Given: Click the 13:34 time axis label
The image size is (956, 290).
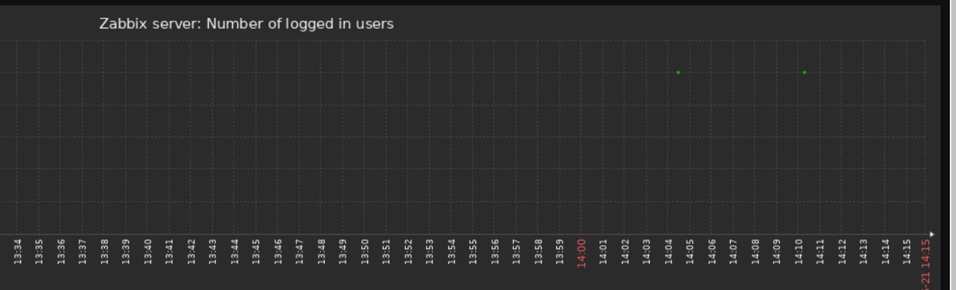Looking at the screenshot, I should (x=18, y=251).
